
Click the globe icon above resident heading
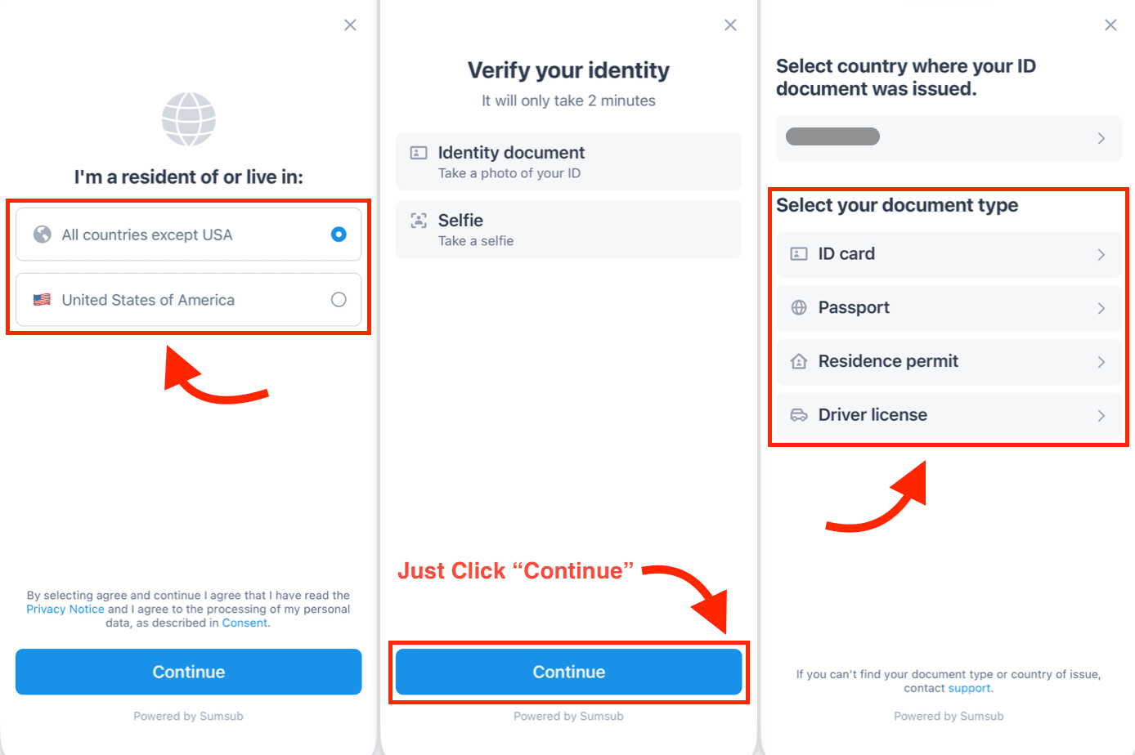(189, 119)
